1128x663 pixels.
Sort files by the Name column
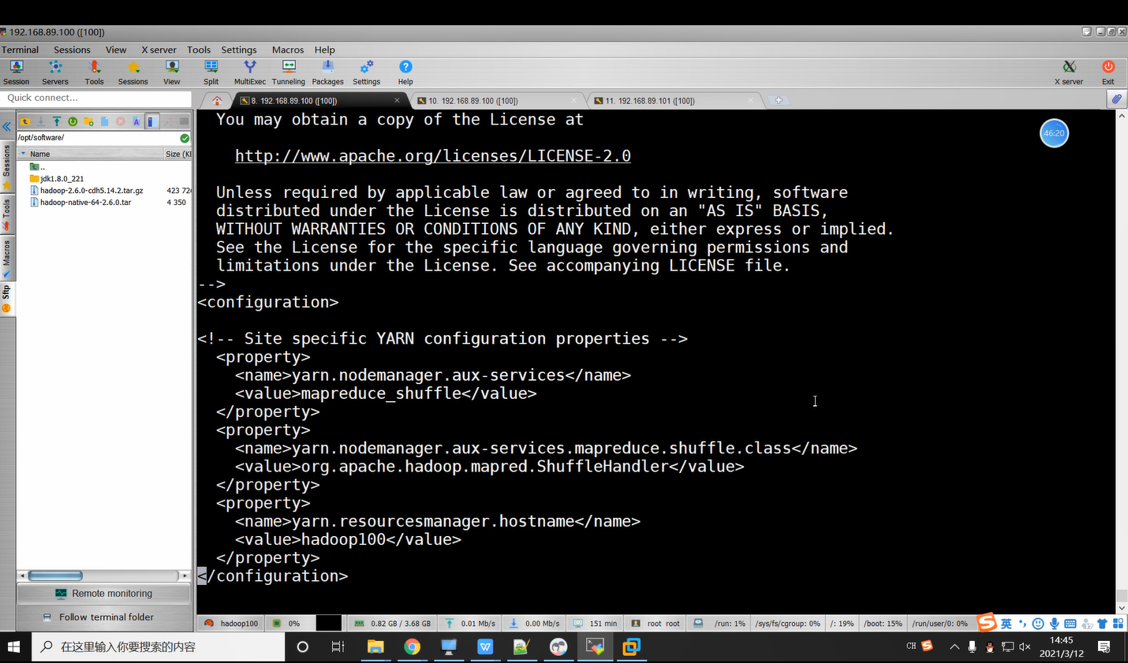(x=90, y=154)
